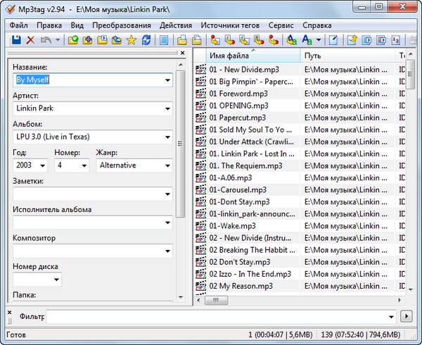The width and height of the screenshot is (422, 345).
Task: Open the Артист dropdown list
Action: point(167,108)
